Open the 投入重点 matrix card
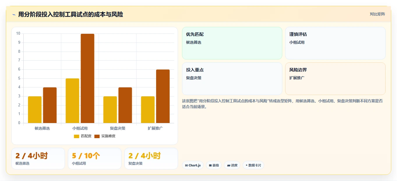Viewport: 397px width, 181px height. point(232,79)
